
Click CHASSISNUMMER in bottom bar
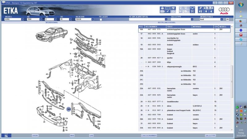pyautogui.click(x=149, y=136)
